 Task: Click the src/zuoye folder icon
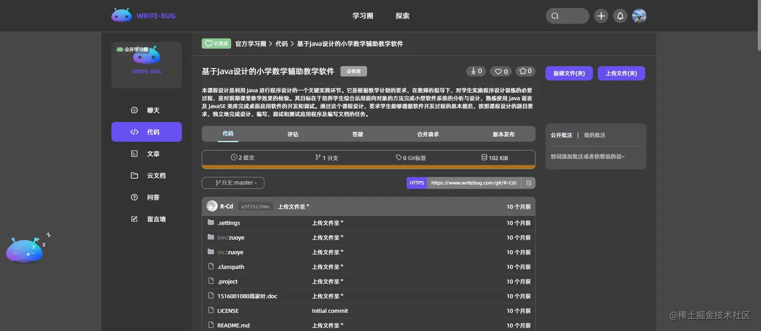(x=211, y=252)
